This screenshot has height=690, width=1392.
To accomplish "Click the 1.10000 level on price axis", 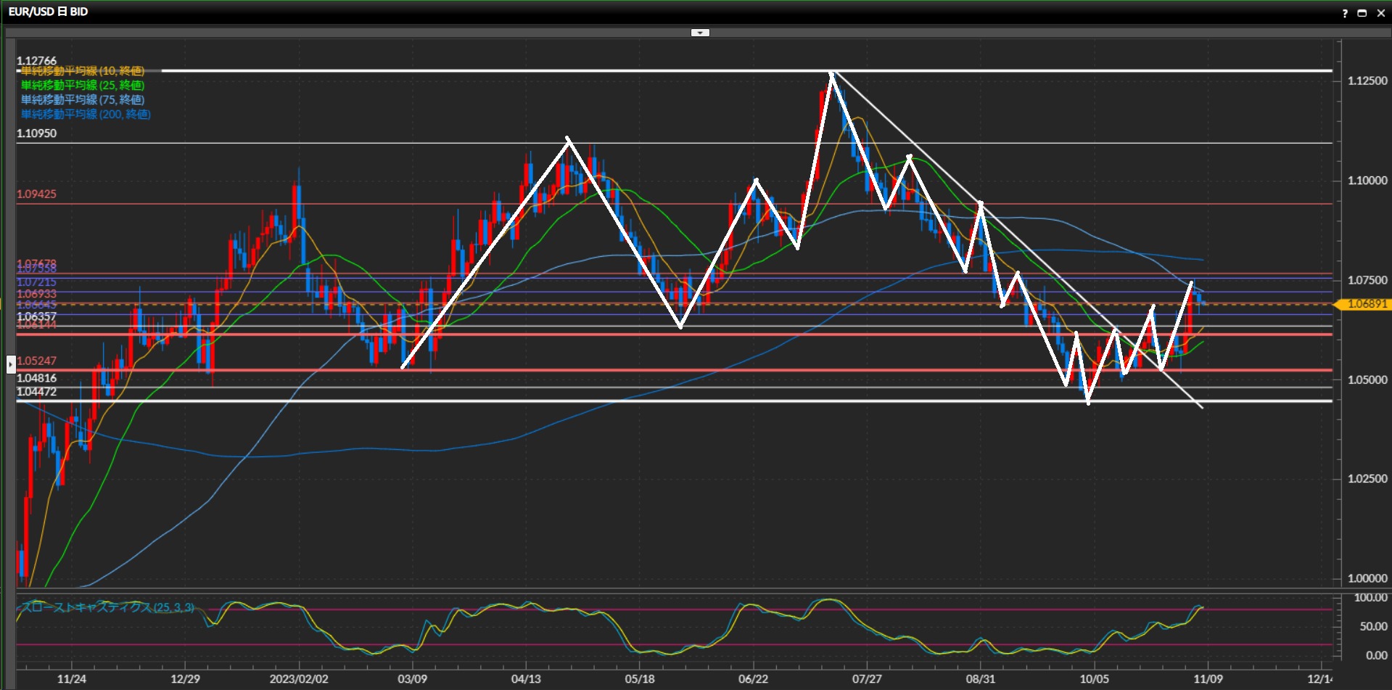I will pyautogui.click(x=1367, y=181).
